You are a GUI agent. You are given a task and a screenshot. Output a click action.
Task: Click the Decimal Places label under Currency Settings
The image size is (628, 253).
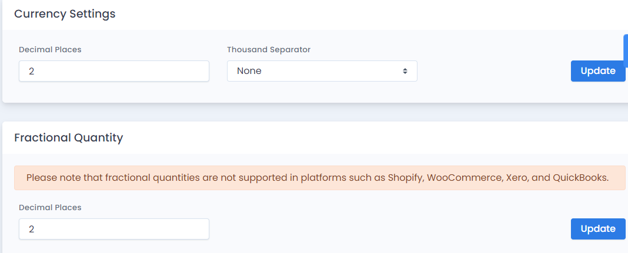tap(50, 49)
